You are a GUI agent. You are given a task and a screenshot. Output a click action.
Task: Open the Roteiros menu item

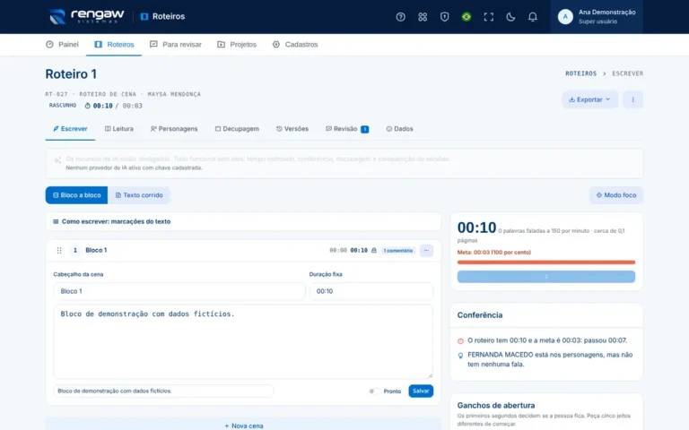tap(114, 44)
